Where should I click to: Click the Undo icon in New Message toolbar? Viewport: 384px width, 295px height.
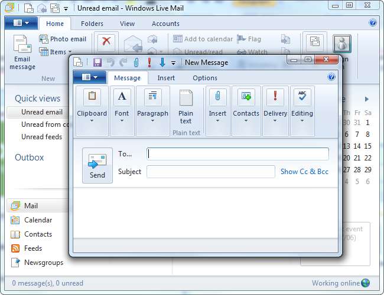pos(110,63)
